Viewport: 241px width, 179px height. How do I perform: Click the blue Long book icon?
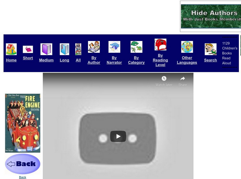pos(64,49)
